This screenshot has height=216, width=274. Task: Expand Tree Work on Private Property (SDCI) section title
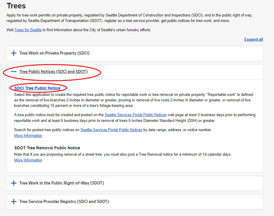[x=54, y=53]
